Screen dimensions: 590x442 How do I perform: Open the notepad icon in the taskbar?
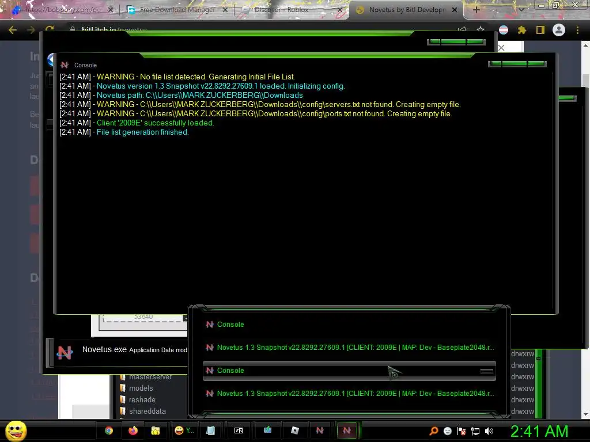coord(211,430)
